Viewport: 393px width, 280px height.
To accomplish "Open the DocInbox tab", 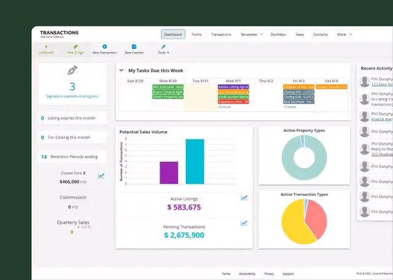I will click(278, 34).
